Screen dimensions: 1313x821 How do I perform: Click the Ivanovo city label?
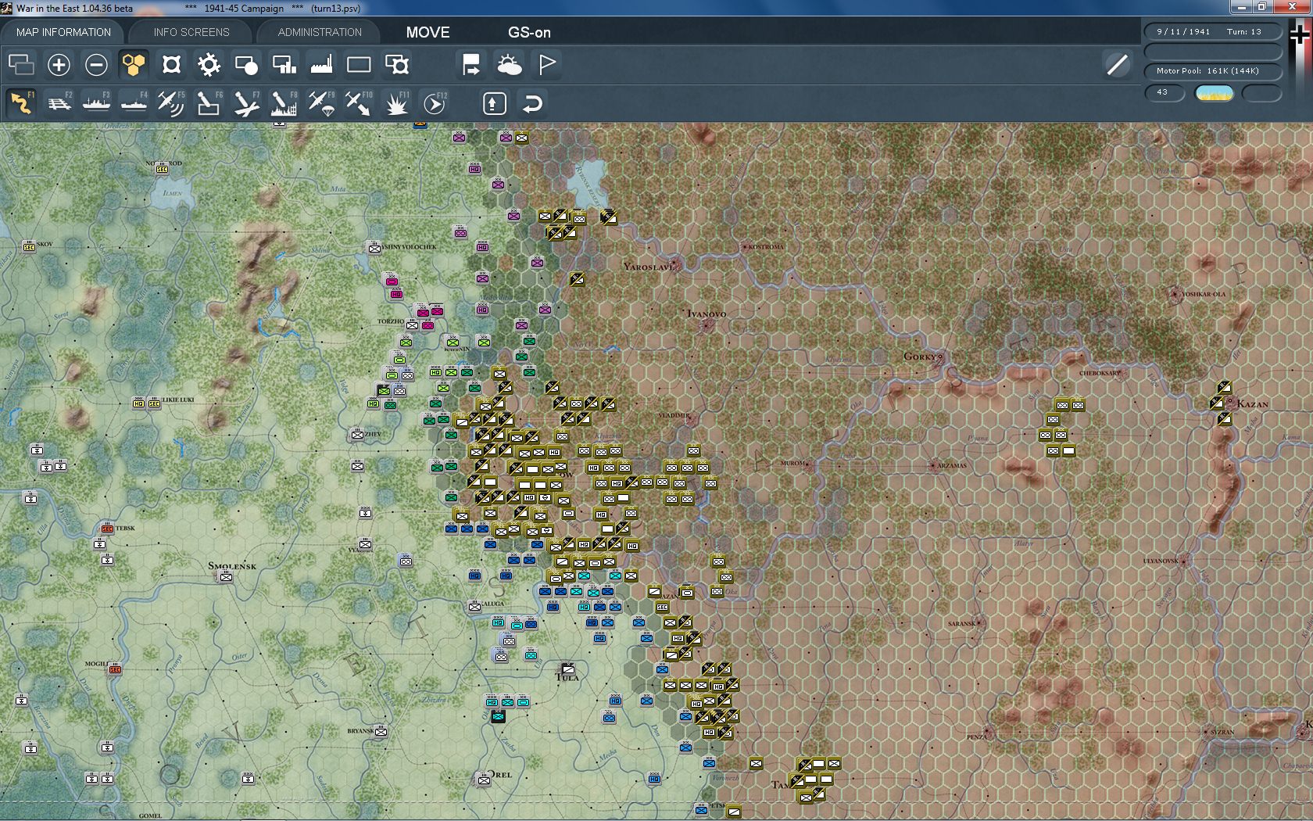[706, 314]
